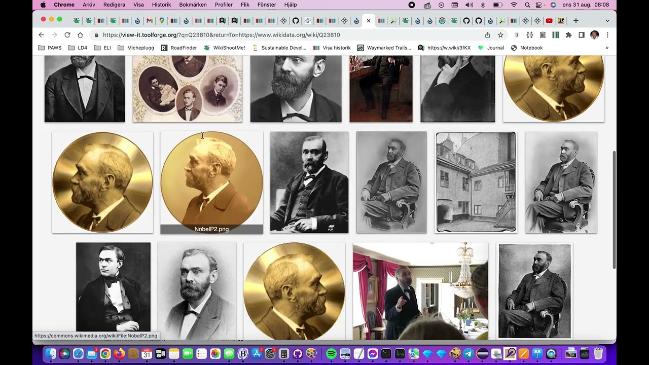Screen dimensions: 649x365
Task: Open the Chrome extensions puzzle icon
Action: (568, 35)
